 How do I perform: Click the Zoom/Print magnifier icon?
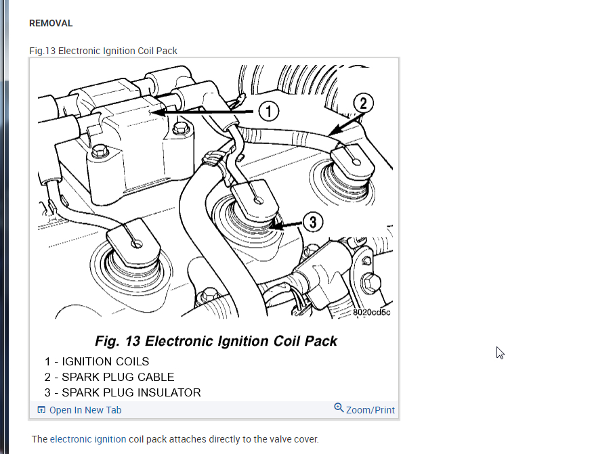[x=339, y=408]
